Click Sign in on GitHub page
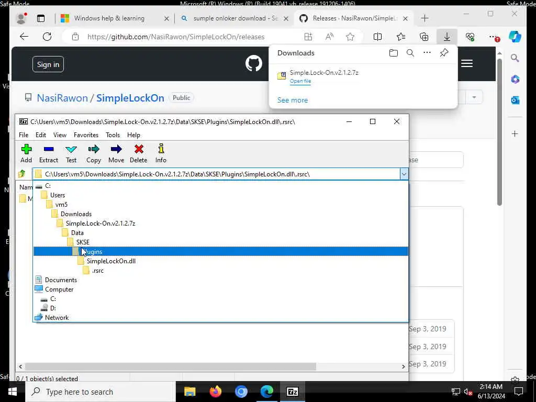Screen dimensions: 536x402 tap(48, 64)
